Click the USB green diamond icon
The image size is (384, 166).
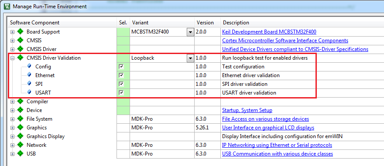click(x=21, y=154)
